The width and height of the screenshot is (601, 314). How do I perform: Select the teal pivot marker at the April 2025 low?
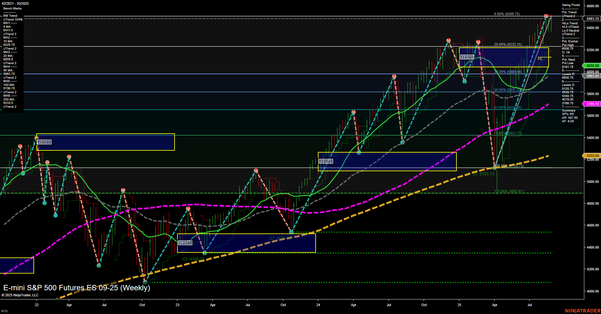pos(495,167)
